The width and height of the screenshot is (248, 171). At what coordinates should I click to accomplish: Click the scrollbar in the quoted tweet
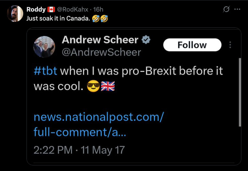240,92
